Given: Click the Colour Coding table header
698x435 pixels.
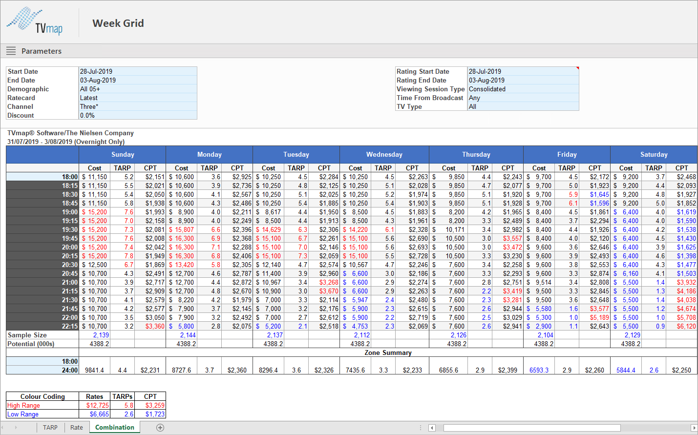Looking at the screenshot, I should 42,396.
